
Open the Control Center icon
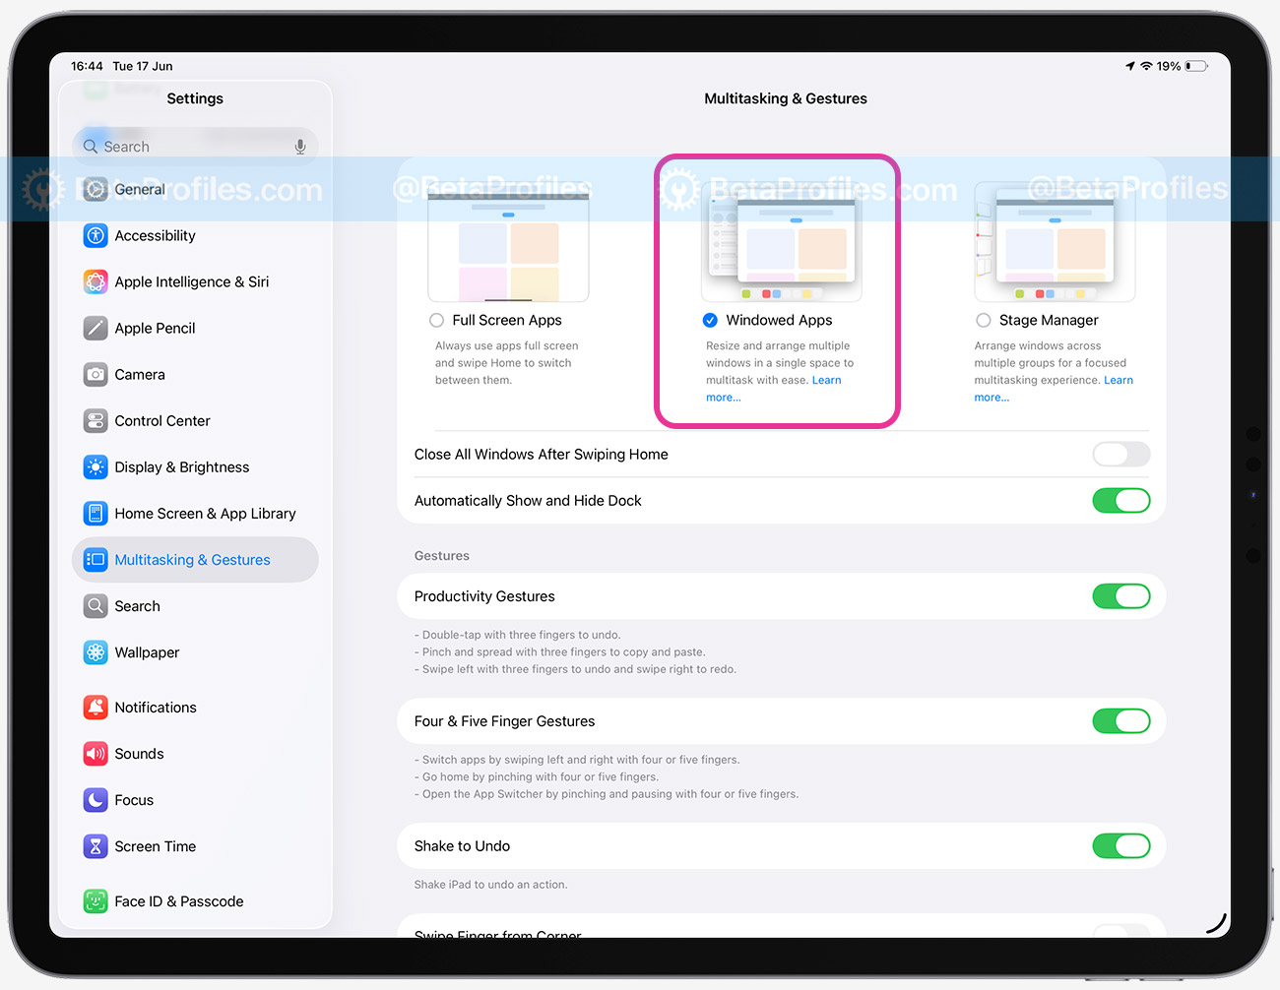(96, 420)
